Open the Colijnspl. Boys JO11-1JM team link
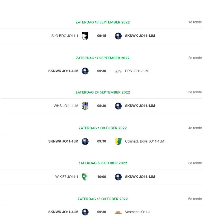 pyautogui.click(x=145, y=141)
